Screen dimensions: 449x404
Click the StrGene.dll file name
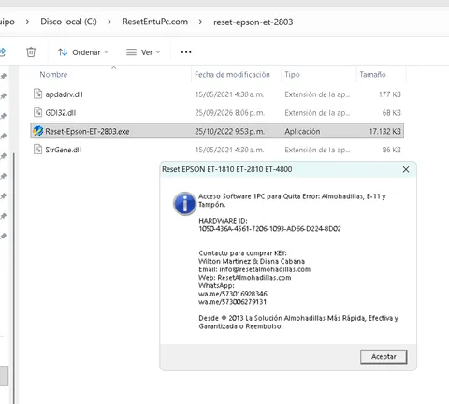pos(63,150)
